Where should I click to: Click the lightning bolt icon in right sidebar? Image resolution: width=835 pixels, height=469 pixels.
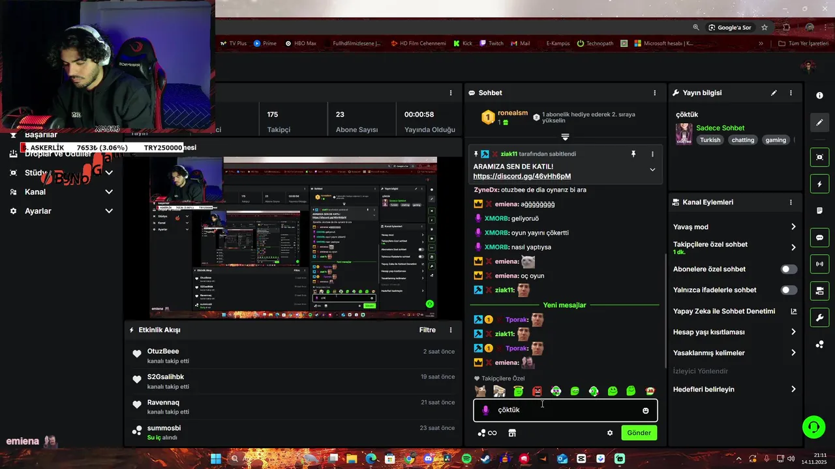click(819, 184)
